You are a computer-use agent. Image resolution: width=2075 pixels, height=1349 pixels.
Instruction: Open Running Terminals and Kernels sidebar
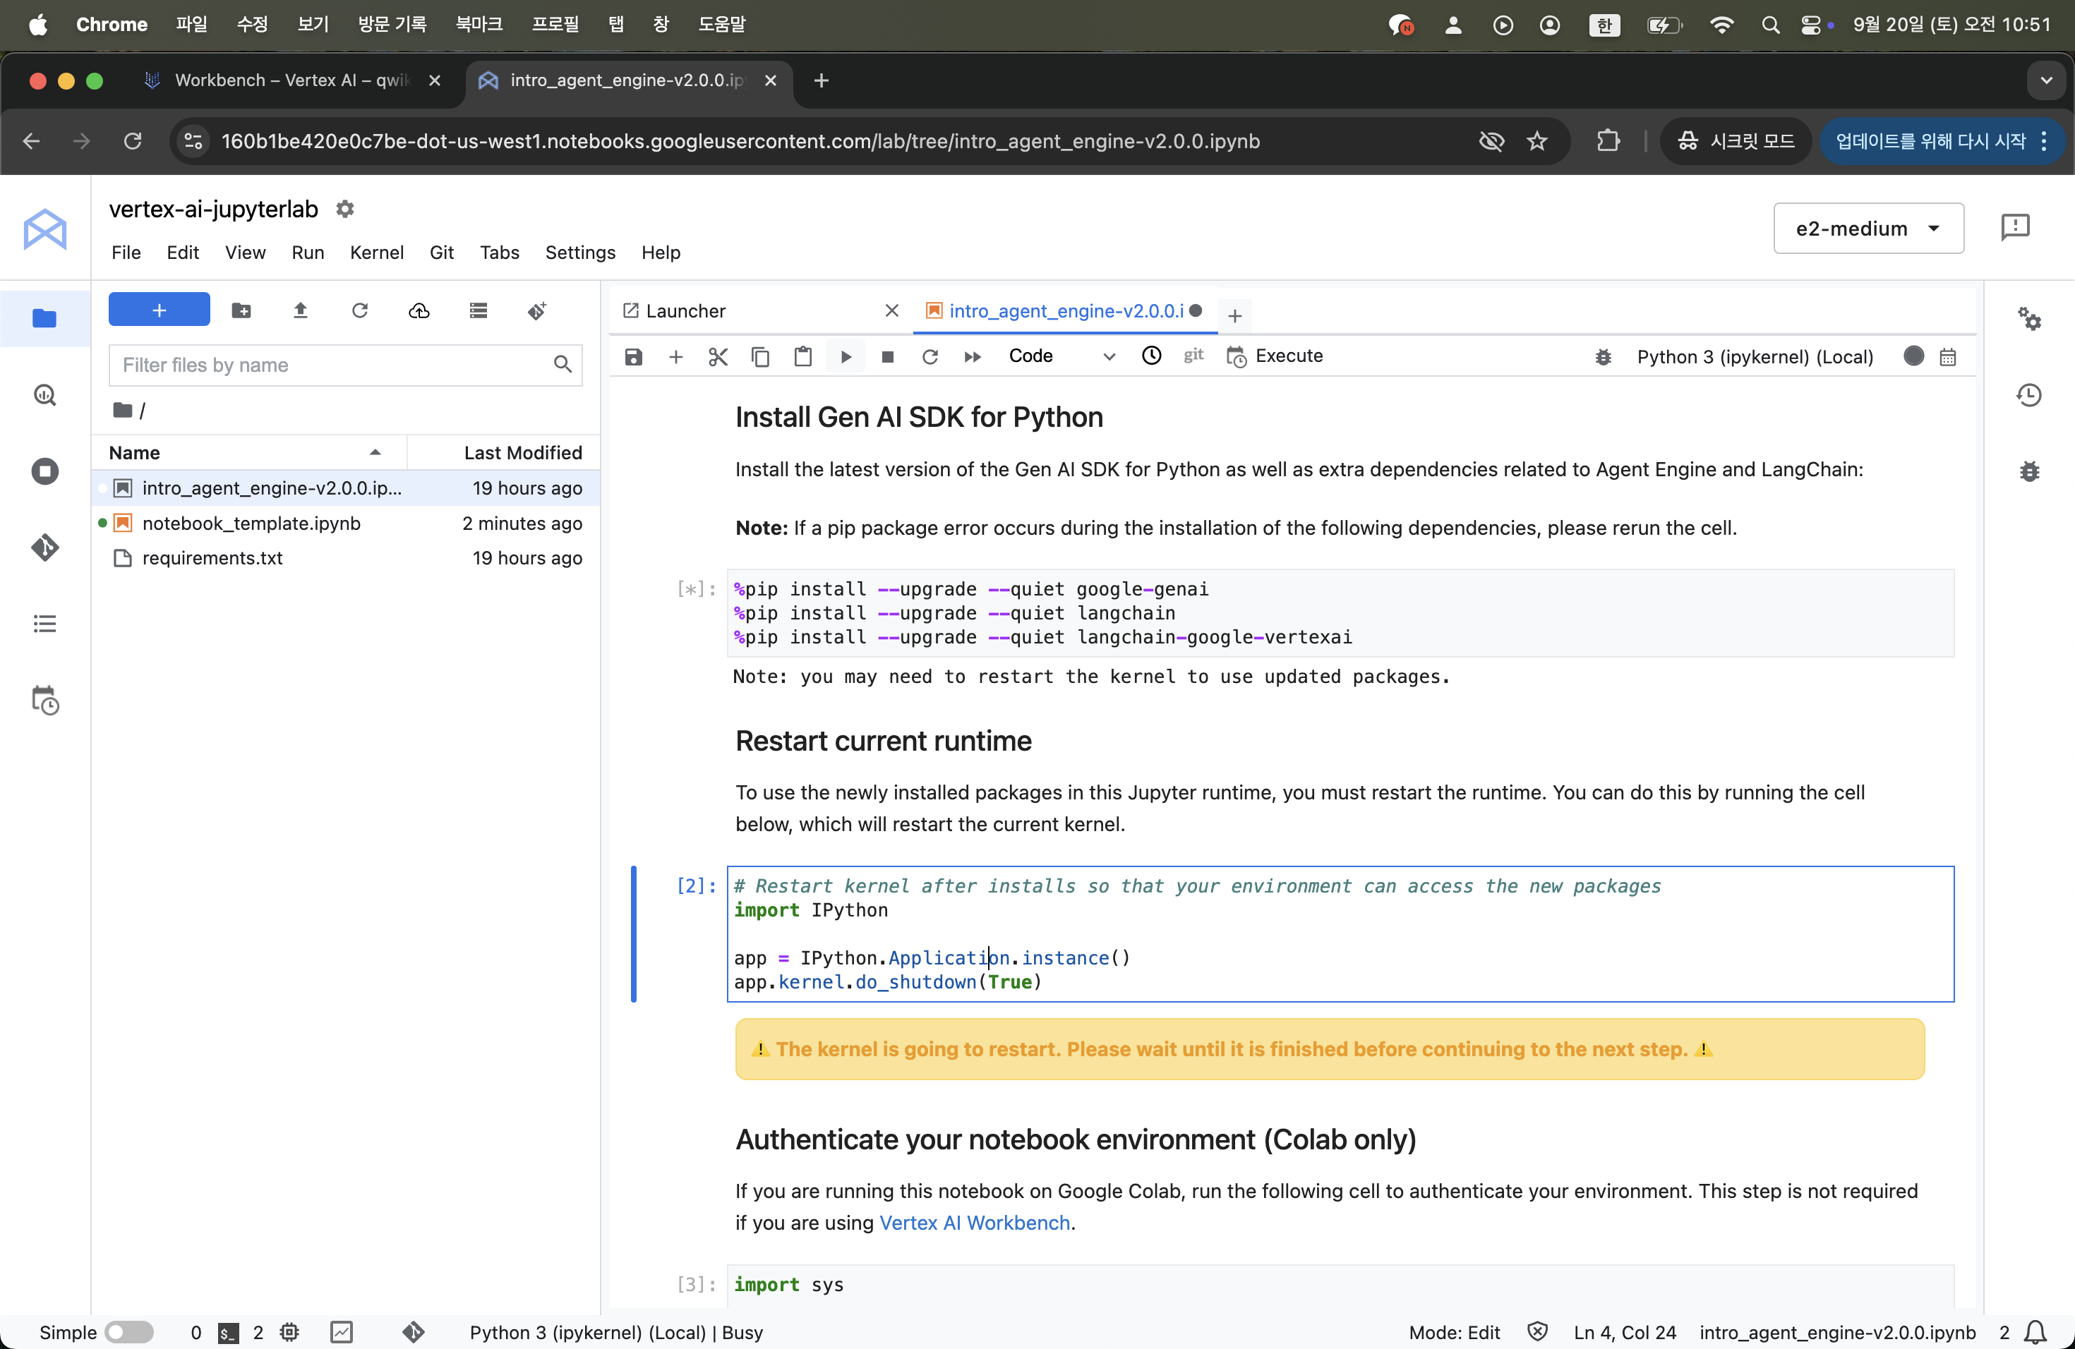click(44, 471)
